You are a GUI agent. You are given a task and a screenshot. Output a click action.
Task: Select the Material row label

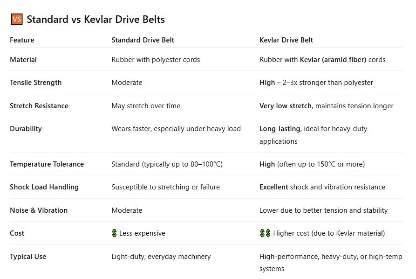click(x=23, y=60)
